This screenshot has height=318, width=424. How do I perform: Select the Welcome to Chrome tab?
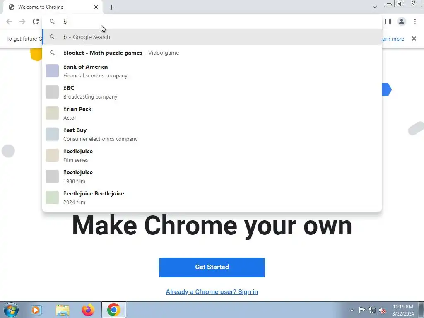point(53,7)
